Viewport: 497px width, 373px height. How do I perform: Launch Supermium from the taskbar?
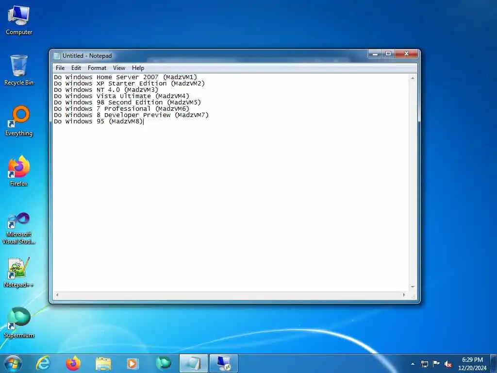click(x=163, y=363)
